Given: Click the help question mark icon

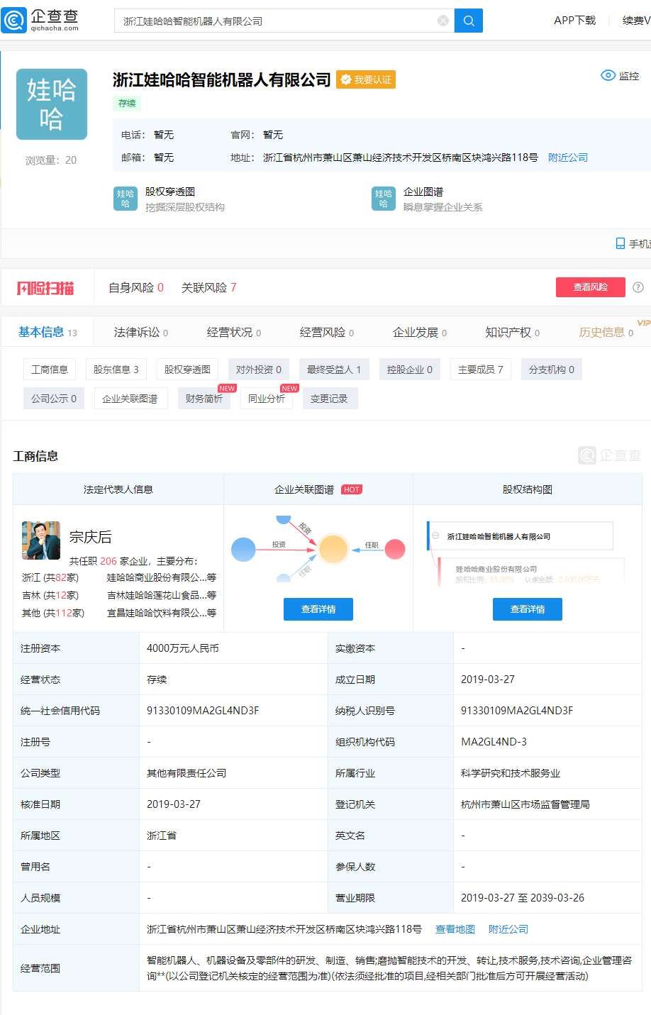Looking at the screenshot, I should click(638, 287).
